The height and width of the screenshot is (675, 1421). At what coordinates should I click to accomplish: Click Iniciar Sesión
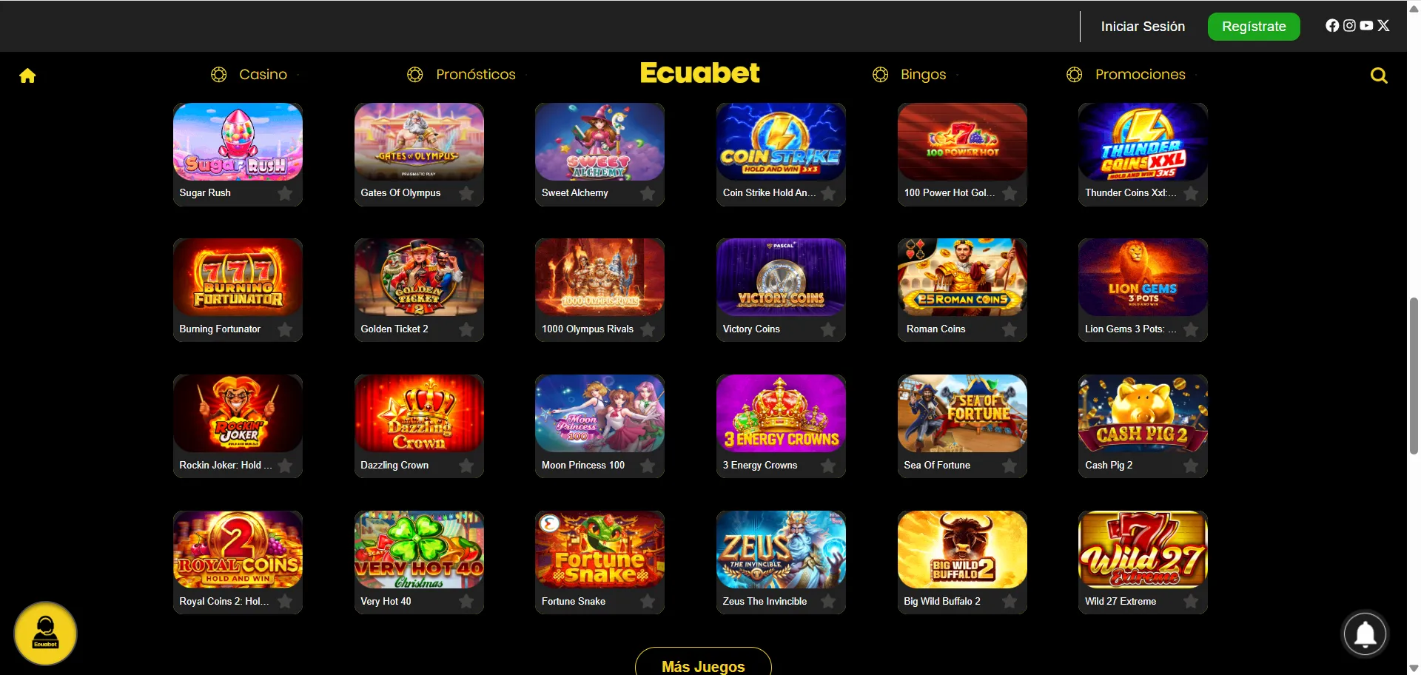click(x=1143, y=27)
